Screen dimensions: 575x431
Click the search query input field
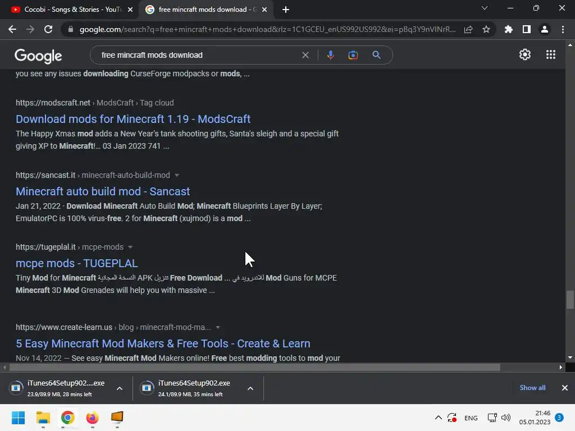[x=198, y=55]
